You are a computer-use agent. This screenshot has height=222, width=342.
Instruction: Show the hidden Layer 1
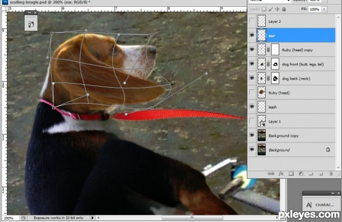(252, 121)
